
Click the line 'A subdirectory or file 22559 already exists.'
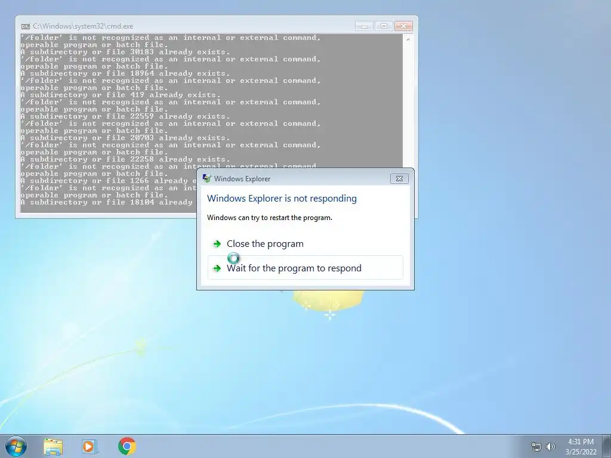125,116
